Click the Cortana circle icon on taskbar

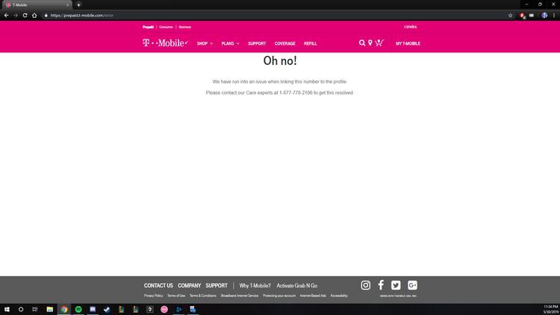click(21, 309)
